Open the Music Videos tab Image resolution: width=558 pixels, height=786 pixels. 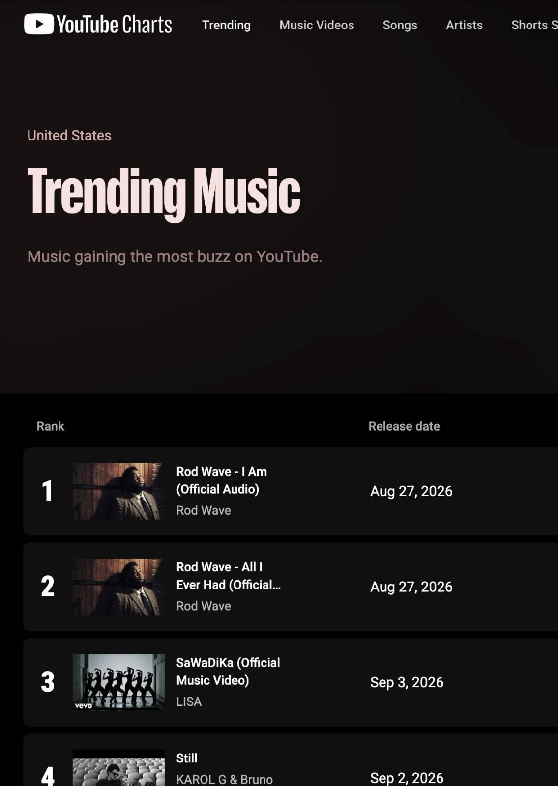tap(317, 25)
